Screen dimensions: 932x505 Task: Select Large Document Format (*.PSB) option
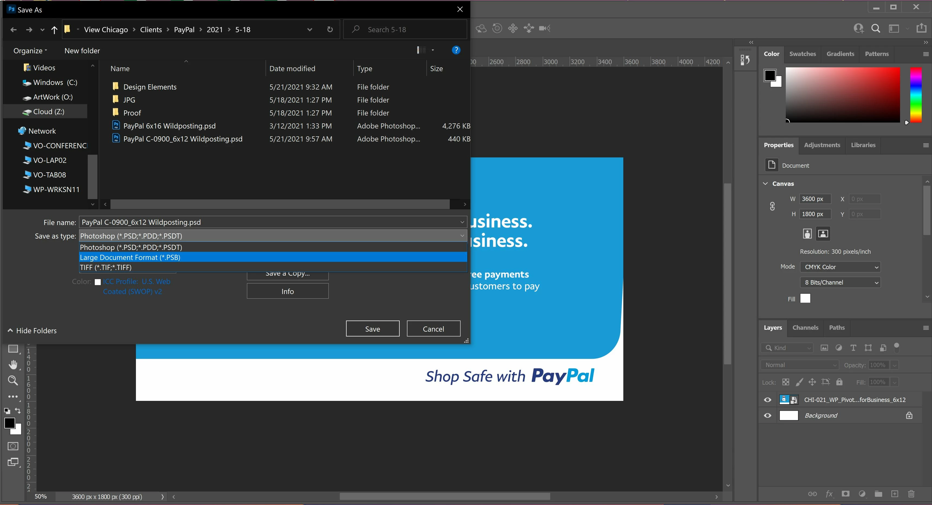click(273, 258)
